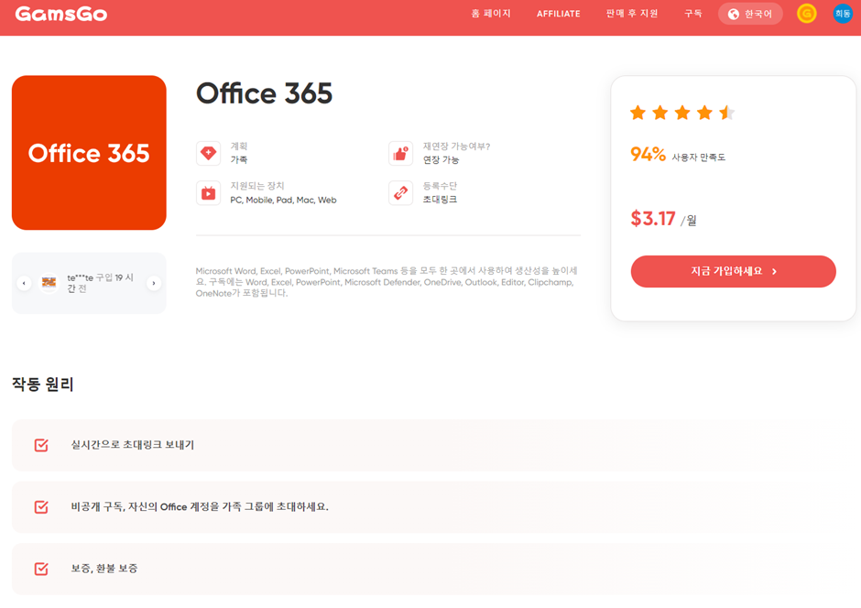
Task: Click the check icon beside 비공개 구독 row
Action: point(41,506)
